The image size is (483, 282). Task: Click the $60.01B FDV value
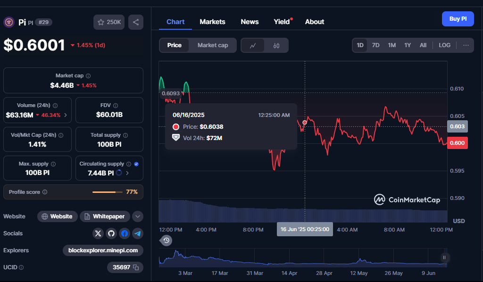click(x=109, y=115)
